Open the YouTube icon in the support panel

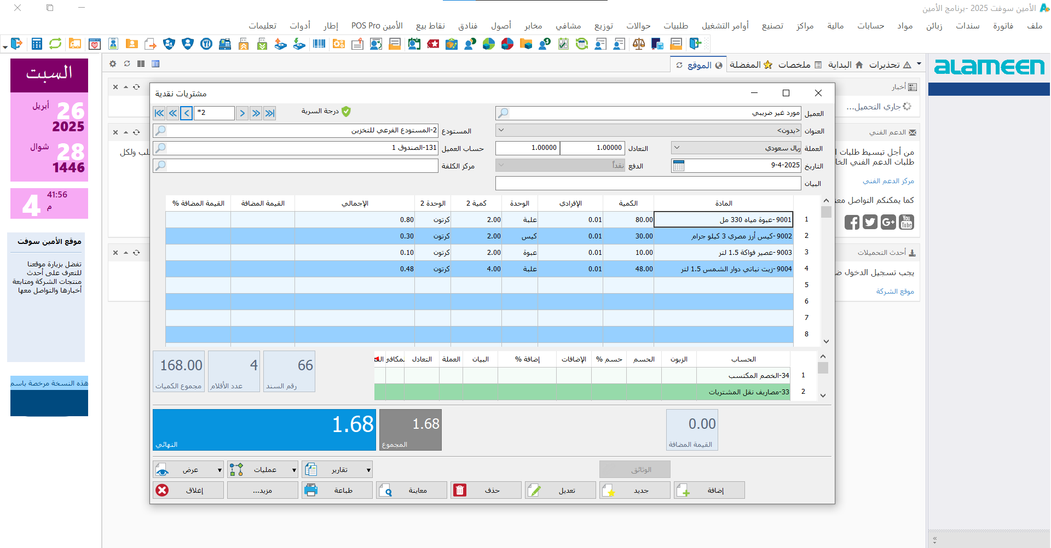click(x=906, y=222)
